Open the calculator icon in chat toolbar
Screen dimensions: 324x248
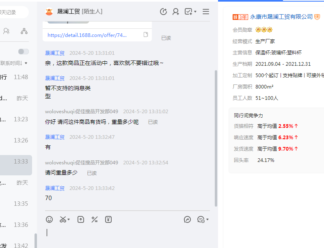(95, 220)
